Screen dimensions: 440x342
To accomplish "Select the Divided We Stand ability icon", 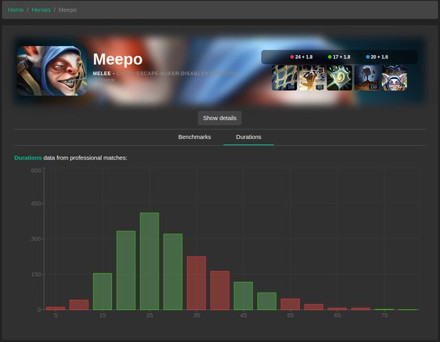I will click(x=394, y=78).
